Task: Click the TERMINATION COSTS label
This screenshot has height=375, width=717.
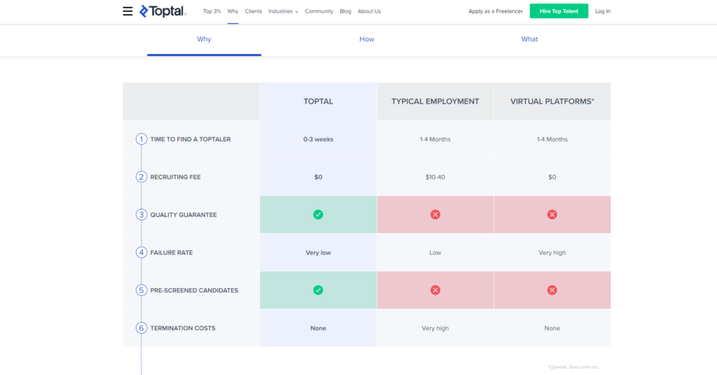Action: click(183, 328)
